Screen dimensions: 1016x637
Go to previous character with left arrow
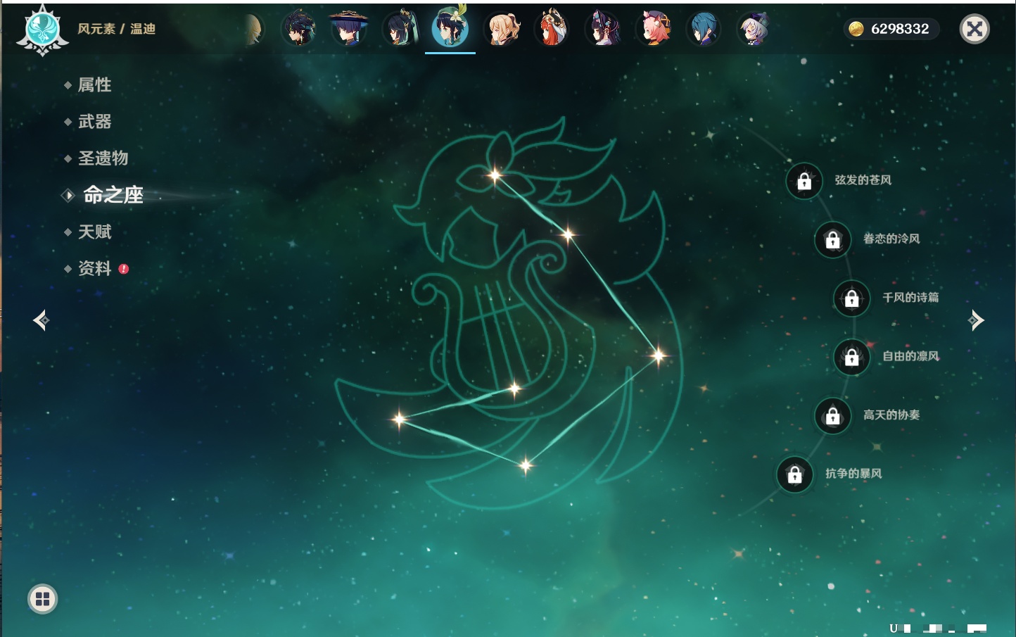tap(41, 320)
